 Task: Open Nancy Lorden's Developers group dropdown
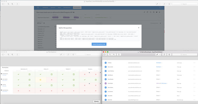pos(159,67)
